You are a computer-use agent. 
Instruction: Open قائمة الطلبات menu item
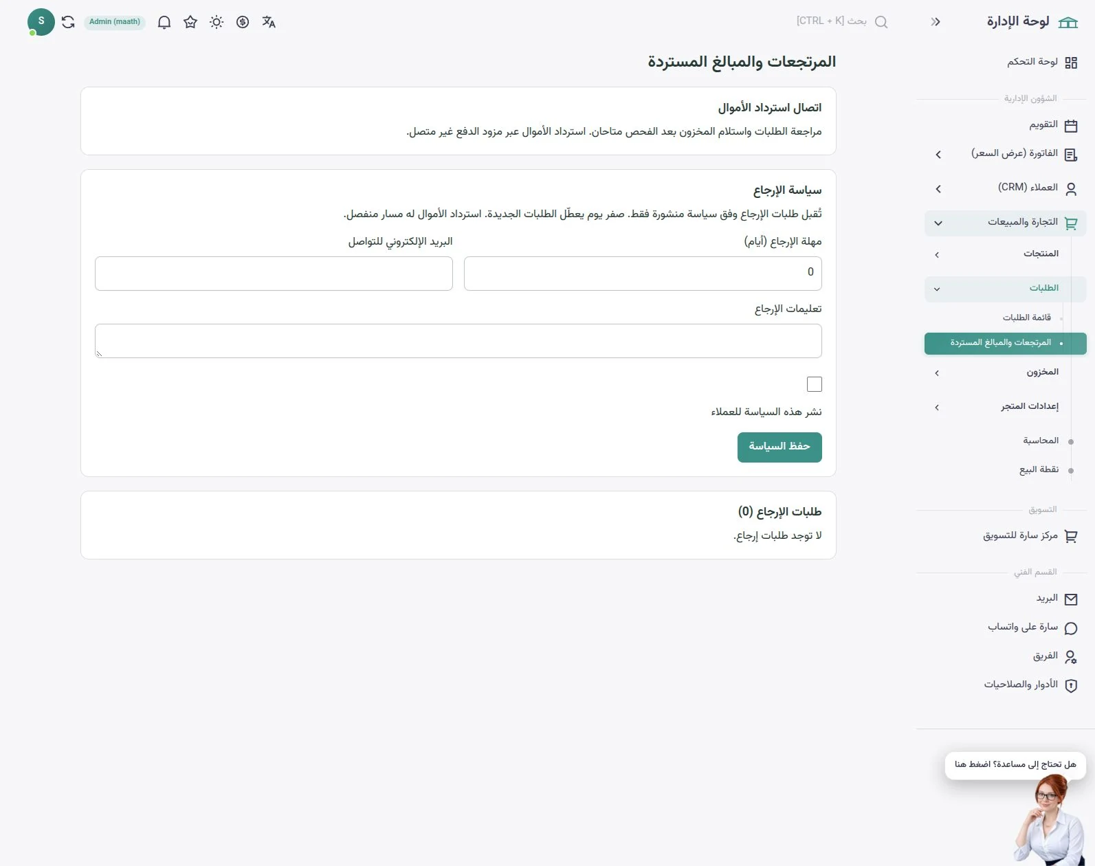pyautogui.click(x=1027, y=318)
